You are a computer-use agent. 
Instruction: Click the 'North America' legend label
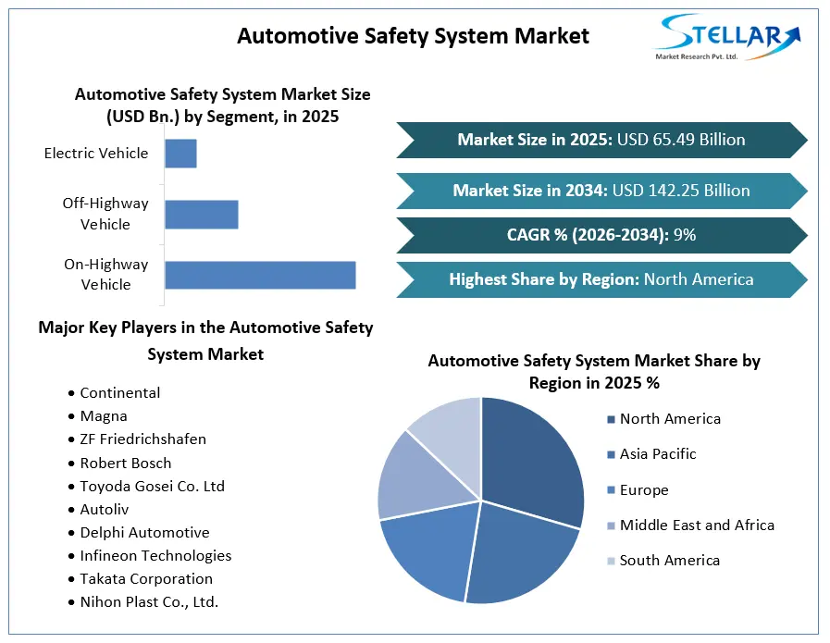click(670, 419)
